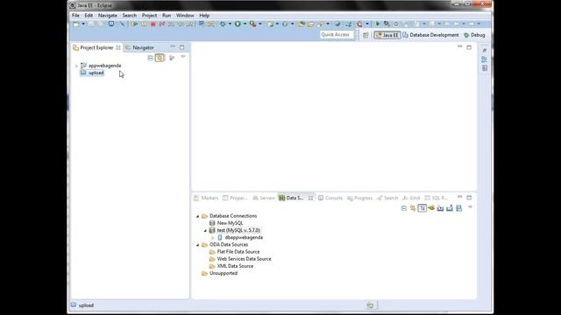Open the Run dropdown arrow
This screenshot has height=315, width=561.
pyautogui.click(x=245, y=24)
